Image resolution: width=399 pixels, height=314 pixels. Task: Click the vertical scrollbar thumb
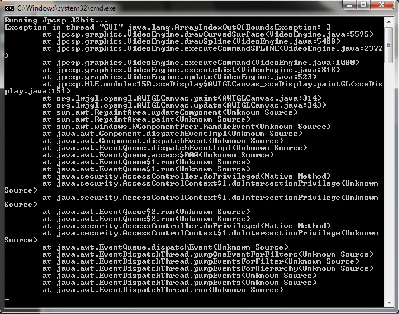pos(389,45)
